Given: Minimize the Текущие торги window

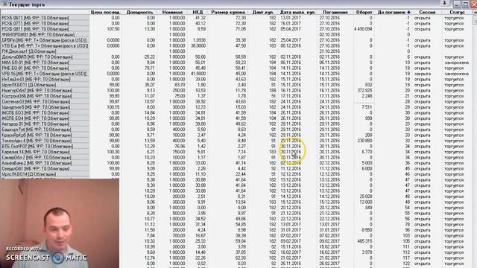Looking at the screenshot, I should pos(457,4).
